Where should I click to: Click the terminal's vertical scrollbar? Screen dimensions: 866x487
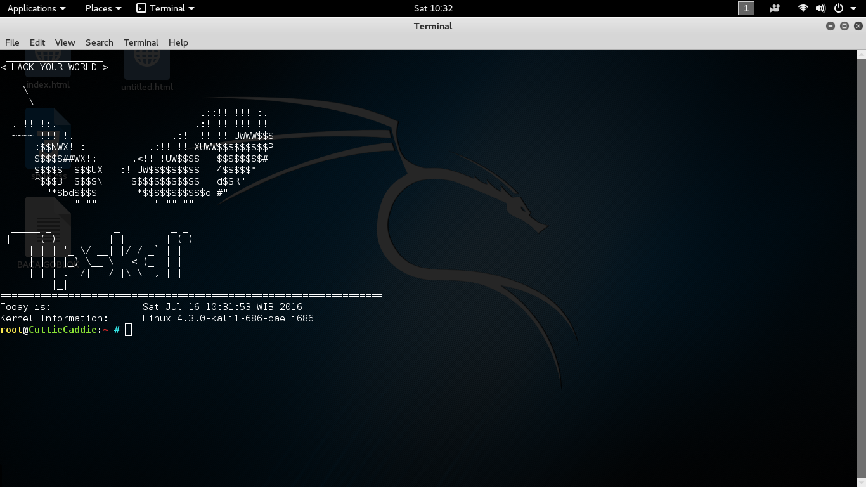point(862,269)
